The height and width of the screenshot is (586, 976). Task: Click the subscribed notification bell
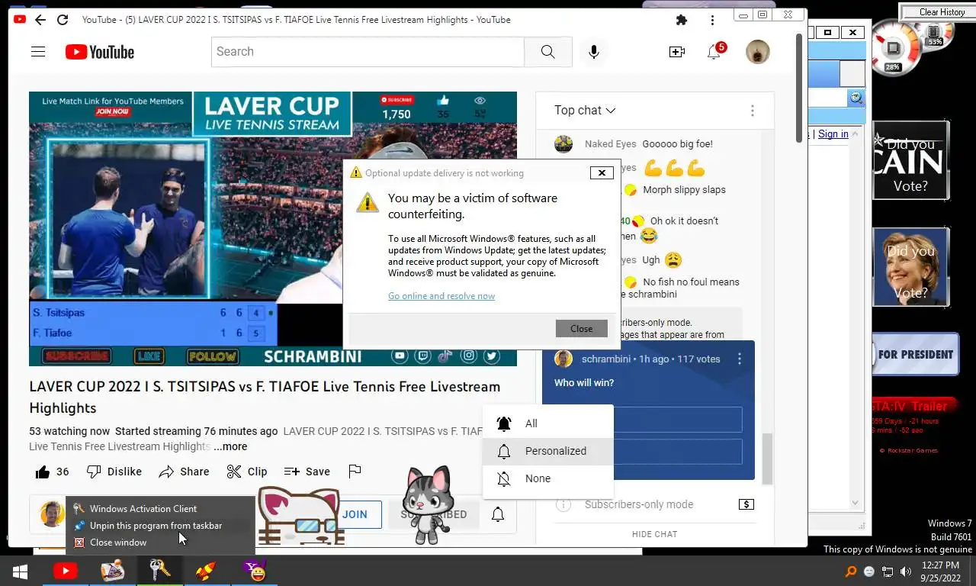[497, 515]
